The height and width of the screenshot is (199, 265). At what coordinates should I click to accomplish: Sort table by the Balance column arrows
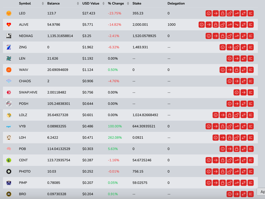78,3
